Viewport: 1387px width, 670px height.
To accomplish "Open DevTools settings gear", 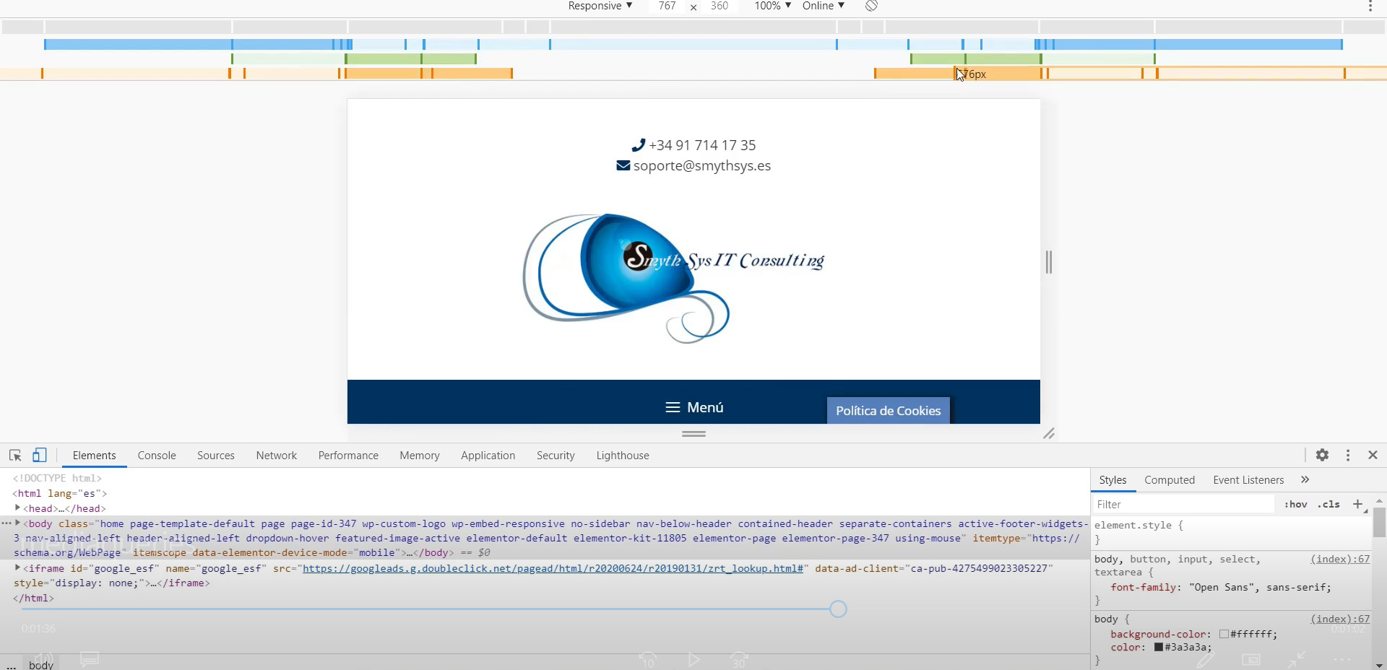I will (x=1322, y=455).
